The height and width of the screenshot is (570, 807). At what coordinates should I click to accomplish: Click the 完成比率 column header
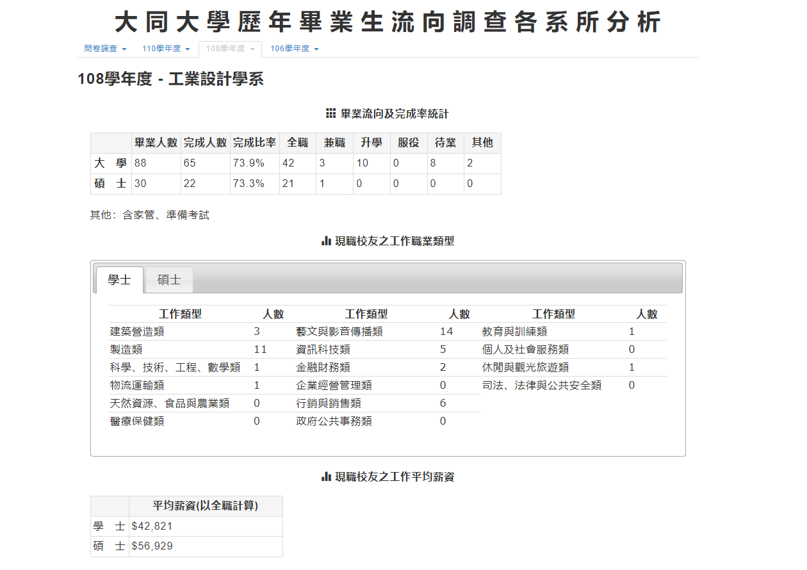pos(254,143)
